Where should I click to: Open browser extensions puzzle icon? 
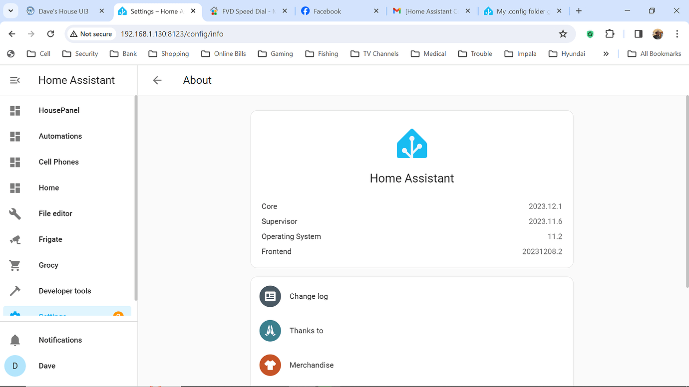click(610, 34)
